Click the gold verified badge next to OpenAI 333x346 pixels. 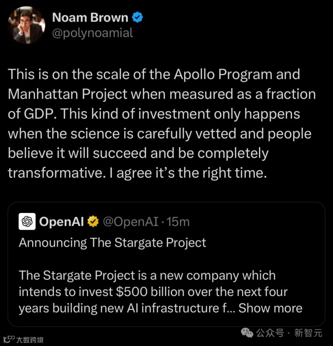coord(93,222)
